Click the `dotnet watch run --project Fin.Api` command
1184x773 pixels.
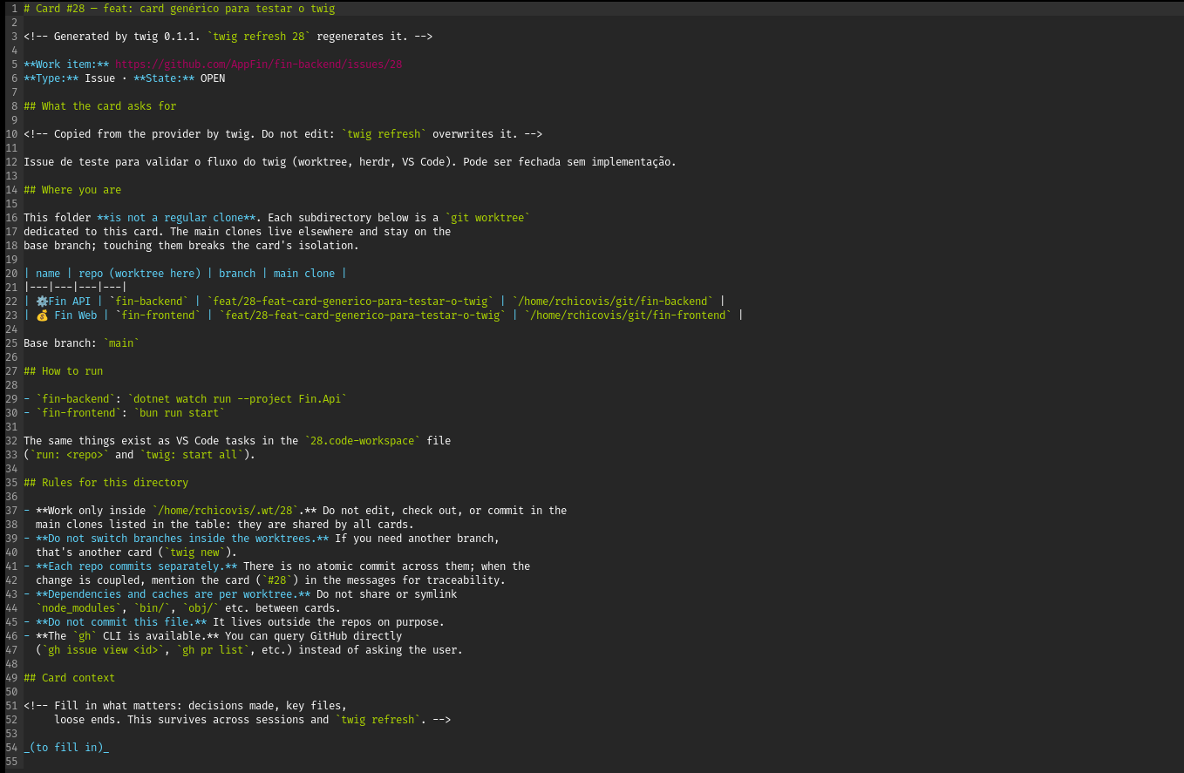click(x=237, y=399)
